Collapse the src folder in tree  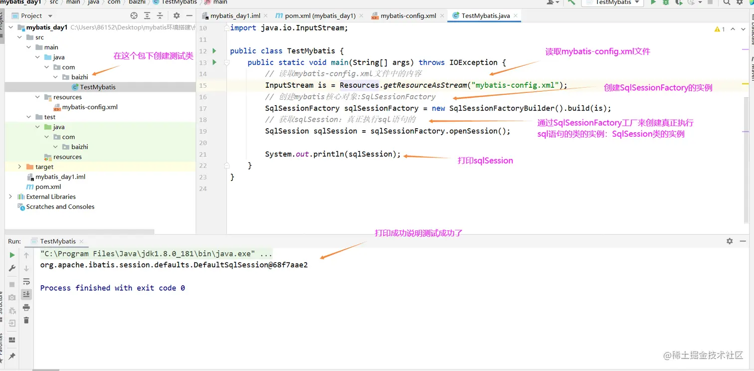[19, 37]
